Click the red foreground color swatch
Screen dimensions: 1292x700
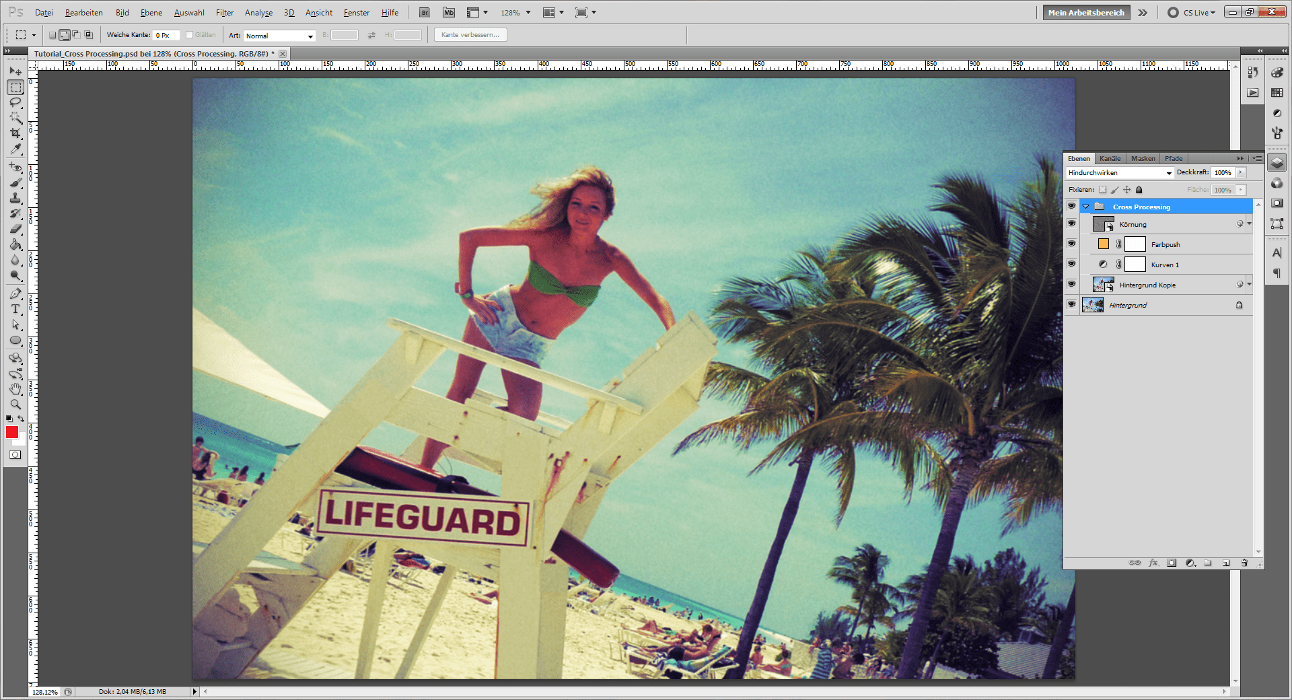12,433
